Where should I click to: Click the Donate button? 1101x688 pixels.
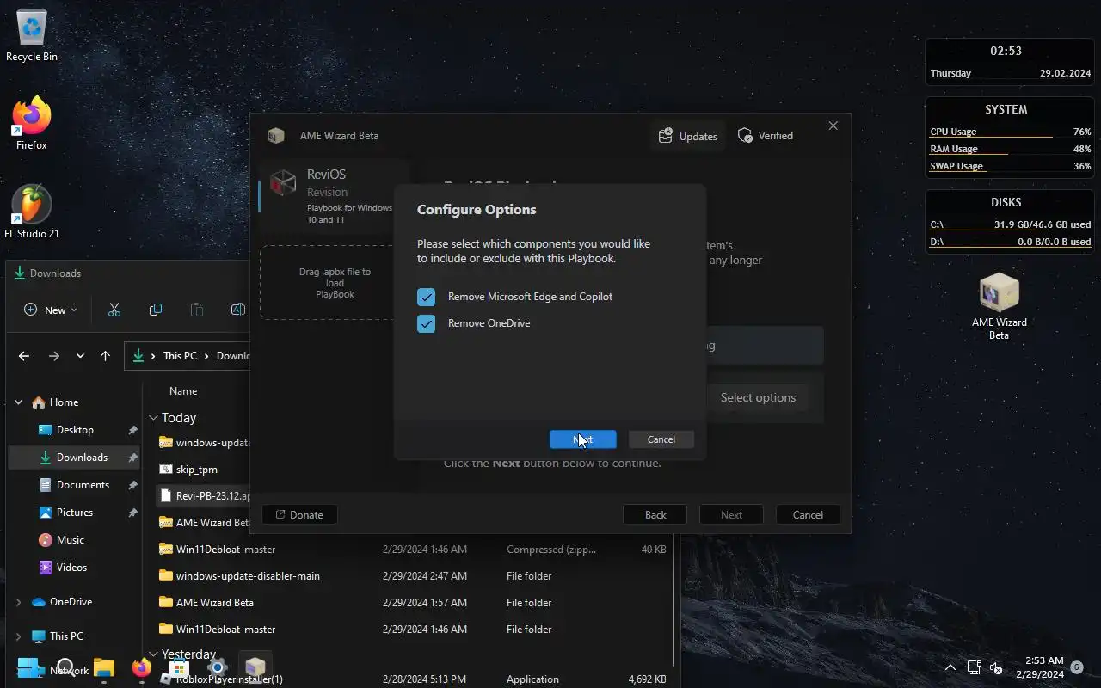[x=299, y=514]
